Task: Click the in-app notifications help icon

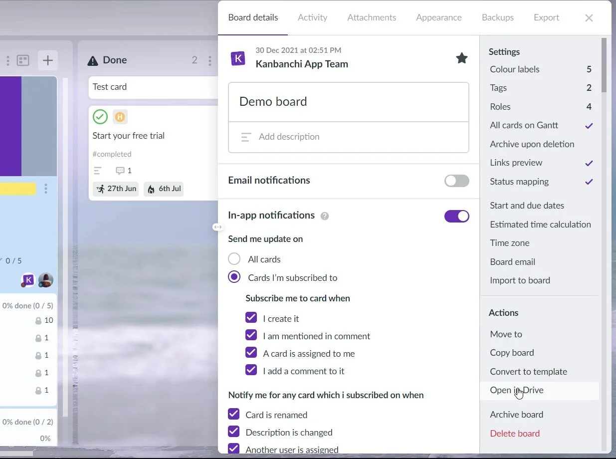Action: point(325,216)
